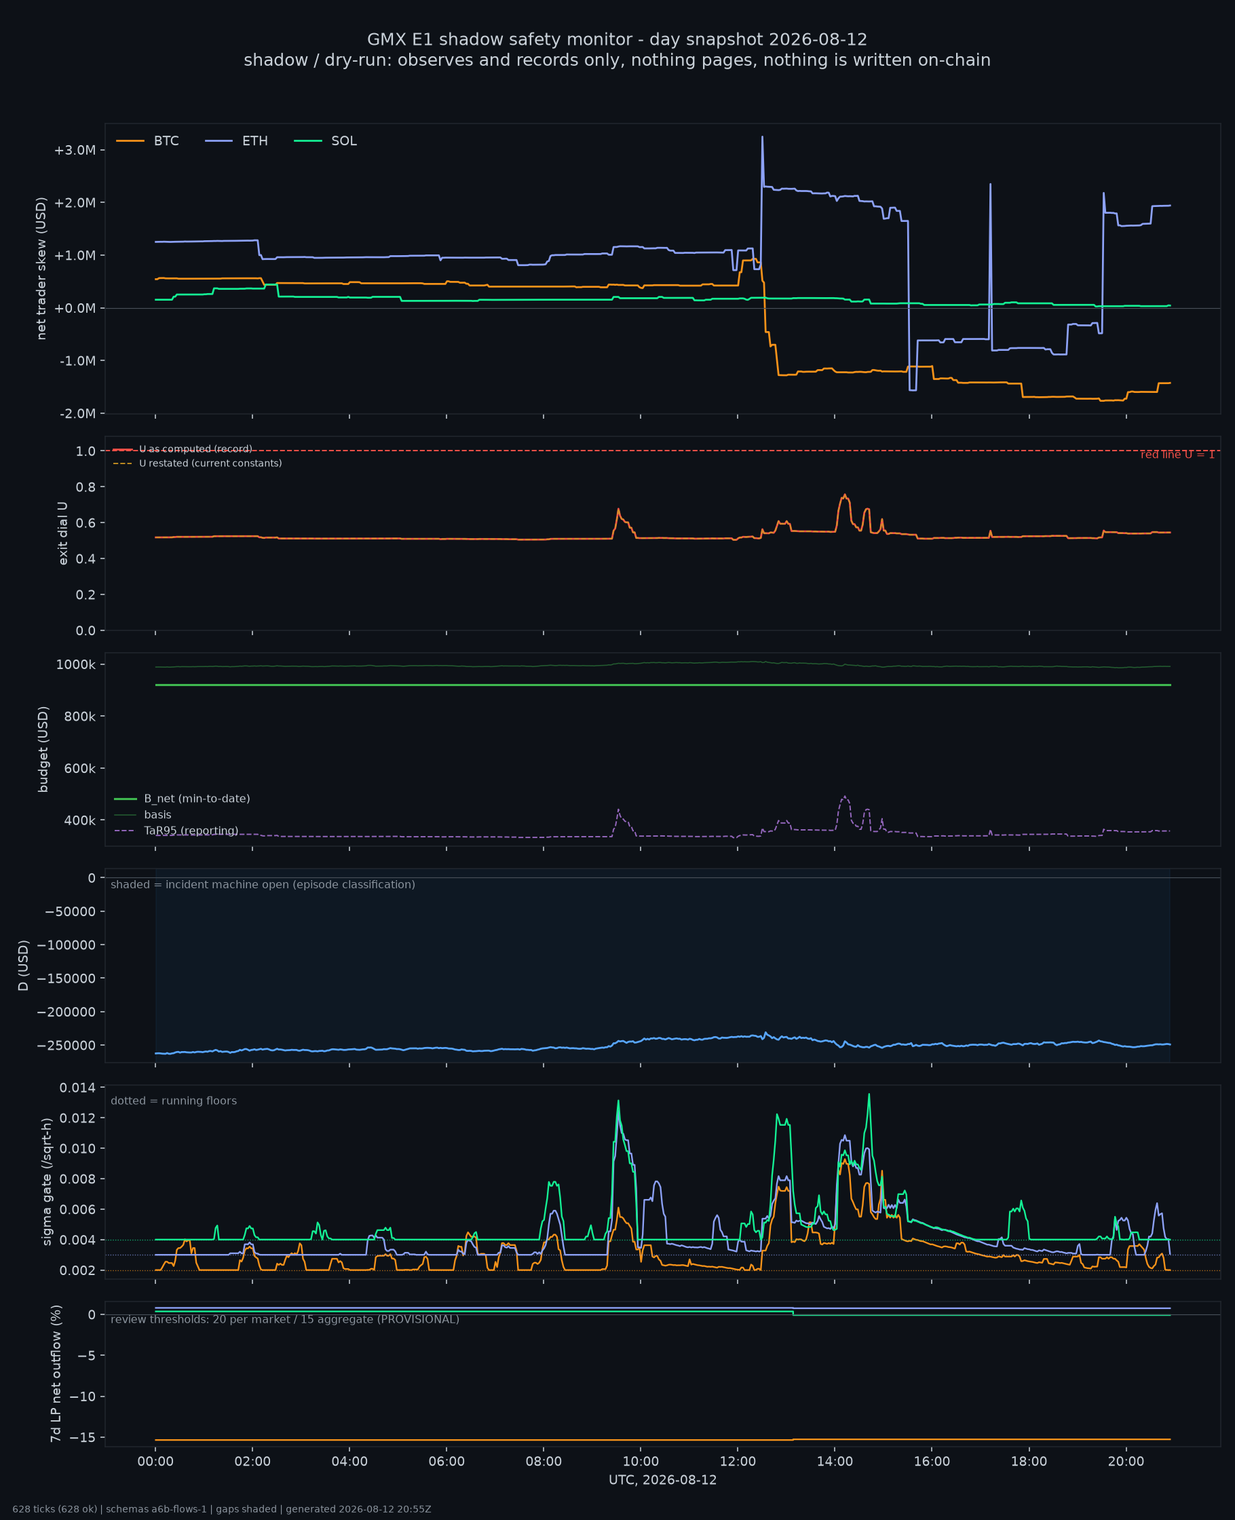Screen dimensions: 1235x1520
Task: Click the '0.002' sigma tick label
Action: (77, 1270)
